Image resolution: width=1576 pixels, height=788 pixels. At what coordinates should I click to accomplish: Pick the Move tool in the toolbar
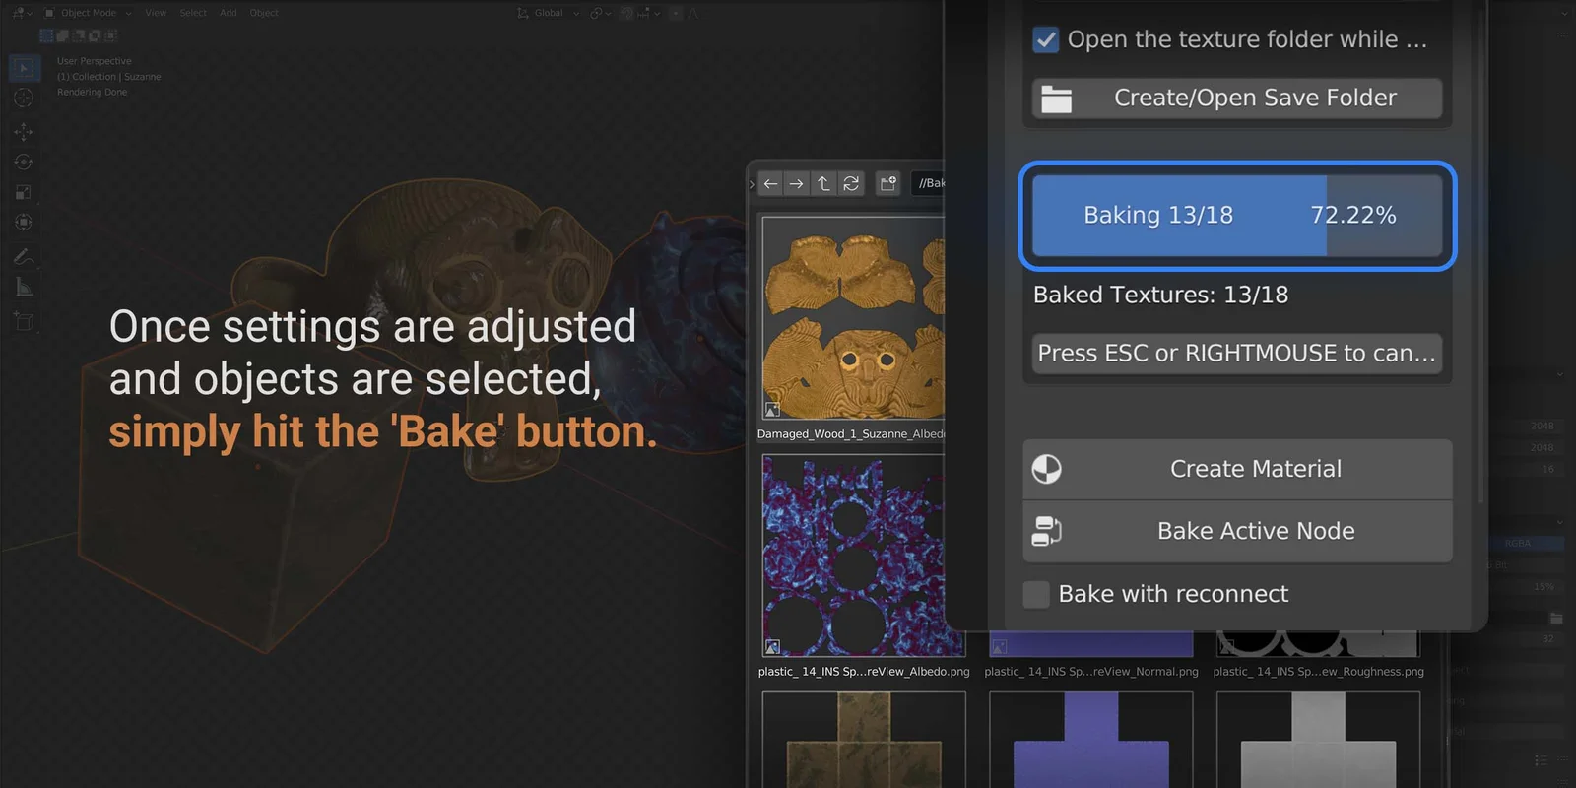click(24, 131)
